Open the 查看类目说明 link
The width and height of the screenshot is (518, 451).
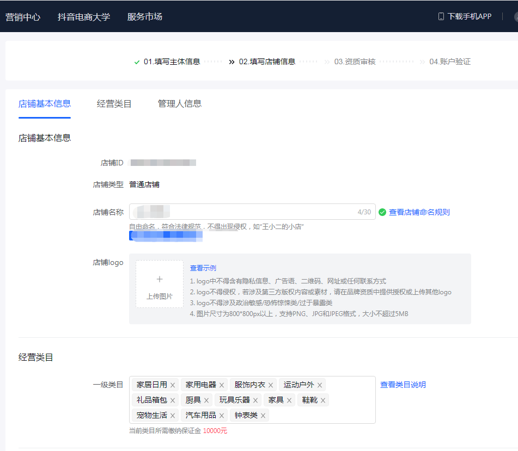click(403, 385)
